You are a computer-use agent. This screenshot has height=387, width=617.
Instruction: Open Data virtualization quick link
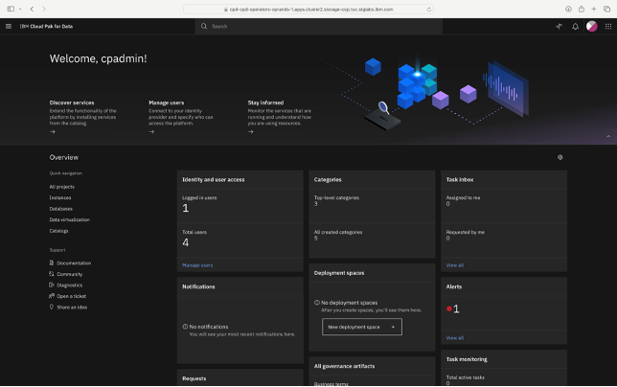(x=71, y=219)
